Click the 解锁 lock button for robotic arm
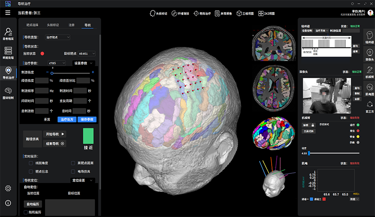The image size is (375, 217). pos(308,125)
